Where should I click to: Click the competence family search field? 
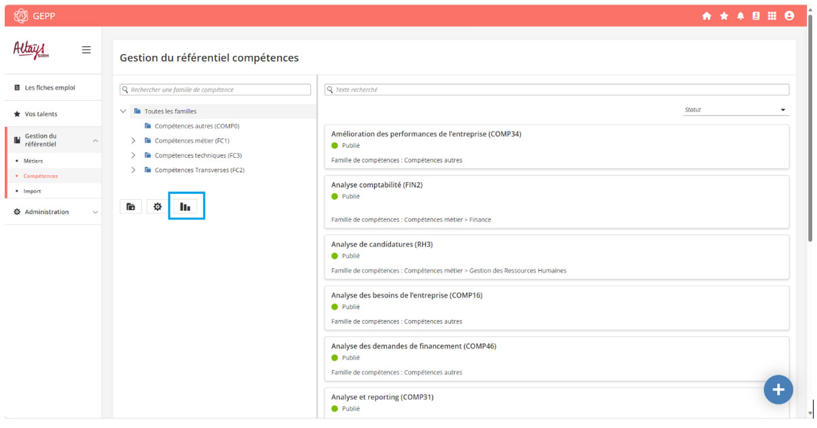point(215,90)
